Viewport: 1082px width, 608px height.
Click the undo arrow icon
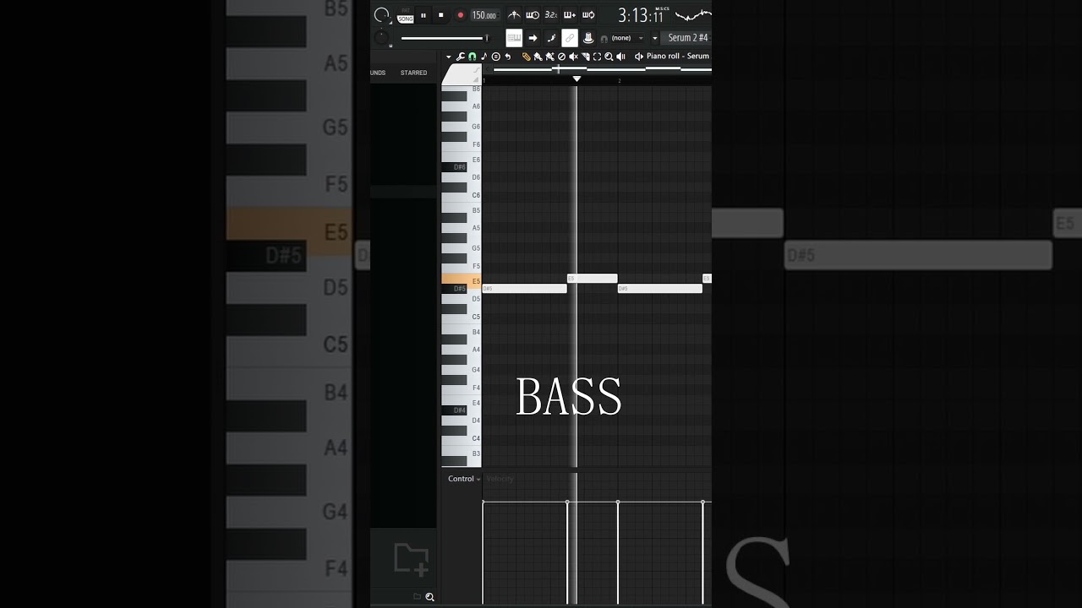click(x=508, y=57)
